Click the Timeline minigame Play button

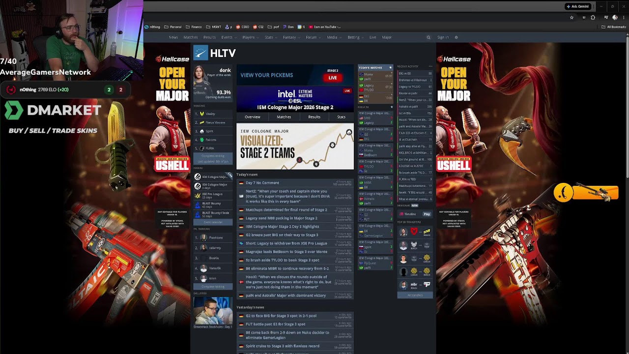click(427, 214)
